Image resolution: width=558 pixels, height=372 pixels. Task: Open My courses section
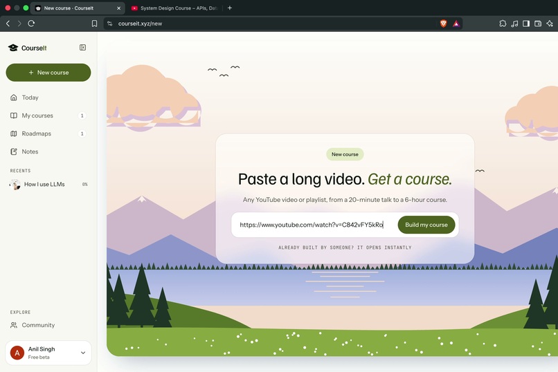coord(48,115)
